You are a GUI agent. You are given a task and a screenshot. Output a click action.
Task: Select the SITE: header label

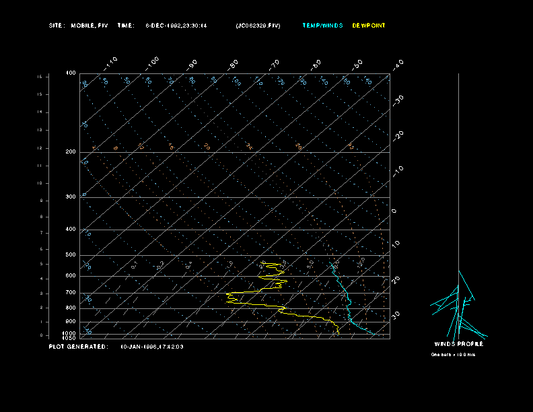[57, 26]
